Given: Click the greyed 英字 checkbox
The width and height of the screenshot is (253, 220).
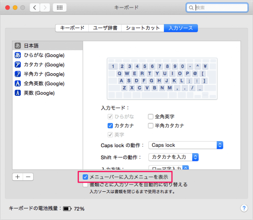Looking at the screenshot, I should tap(110, 135).
